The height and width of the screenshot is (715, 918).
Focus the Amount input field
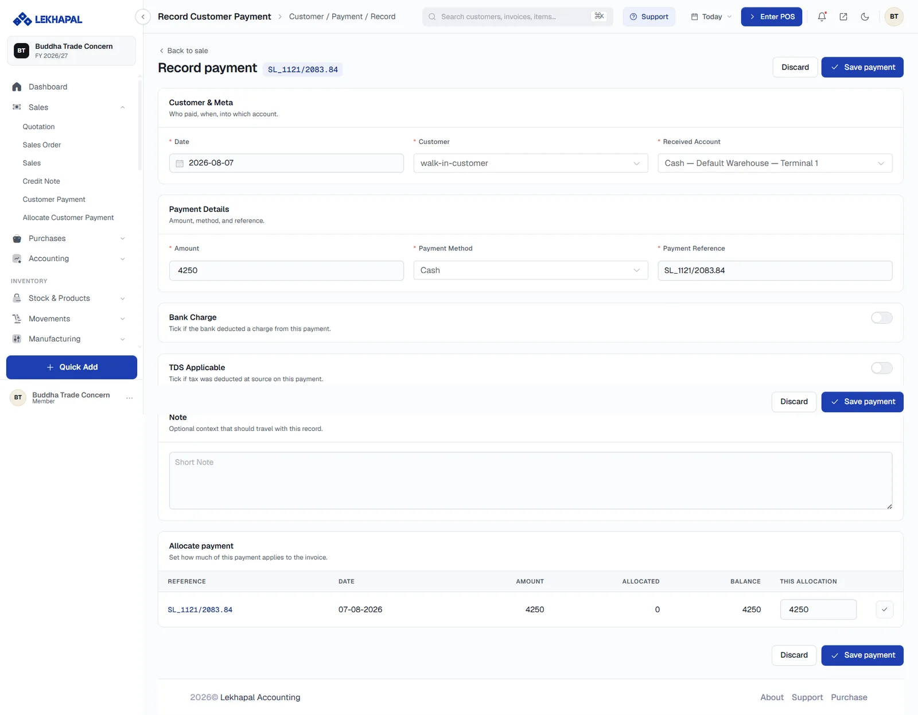point(286,270)
